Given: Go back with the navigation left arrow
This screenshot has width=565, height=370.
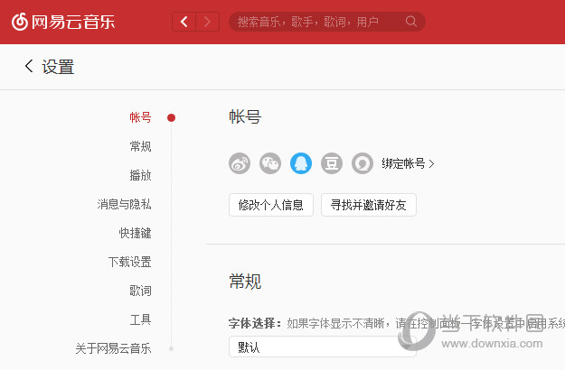Looking at the screenshot, I should pyautogui.click(x=184, y=22).
